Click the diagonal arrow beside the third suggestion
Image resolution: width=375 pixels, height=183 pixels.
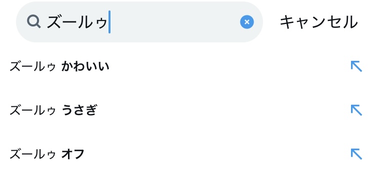point(356,154)
